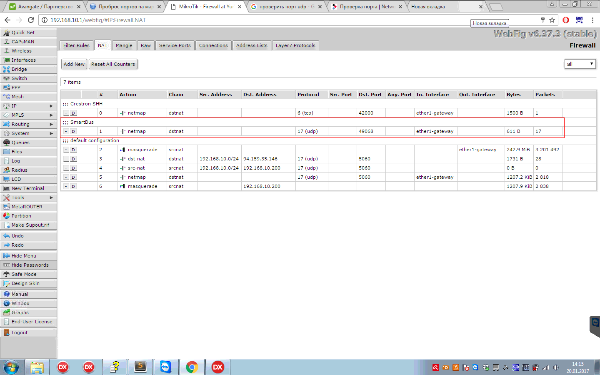Open the 'all' chain filter dropdown

click(580, 64)
